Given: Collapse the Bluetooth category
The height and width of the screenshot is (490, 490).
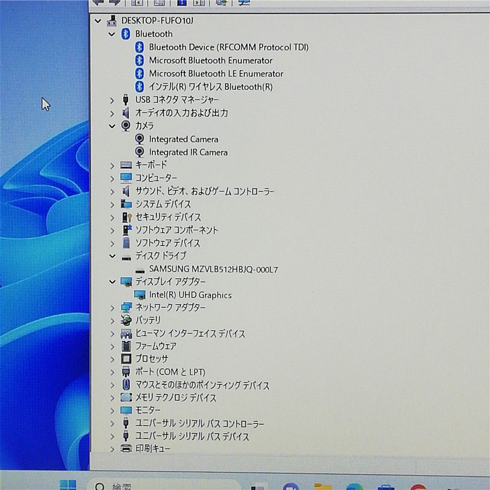Looking at the screenshot, I should click(x=112, y=34).
